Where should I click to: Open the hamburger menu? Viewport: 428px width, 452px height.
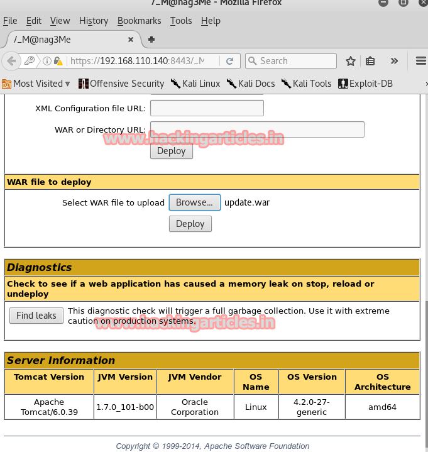click(421, 61)
